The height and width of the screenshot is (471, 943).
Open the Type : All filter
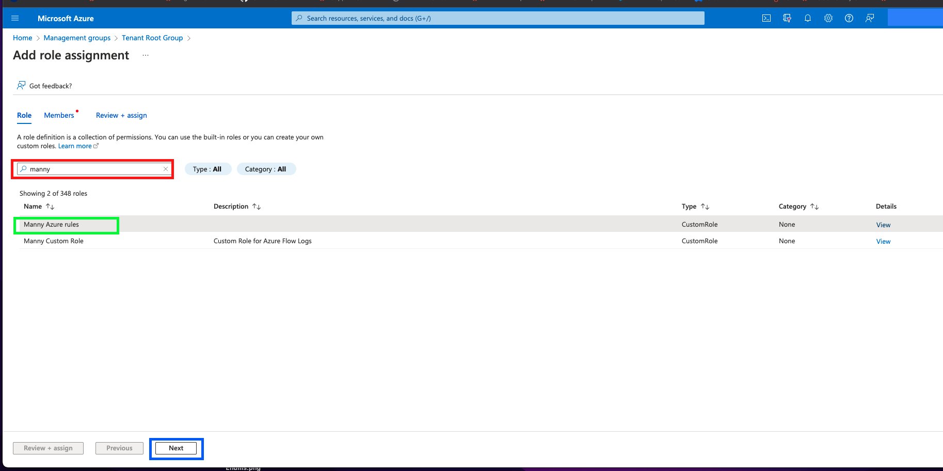click(x=208, y=169)
